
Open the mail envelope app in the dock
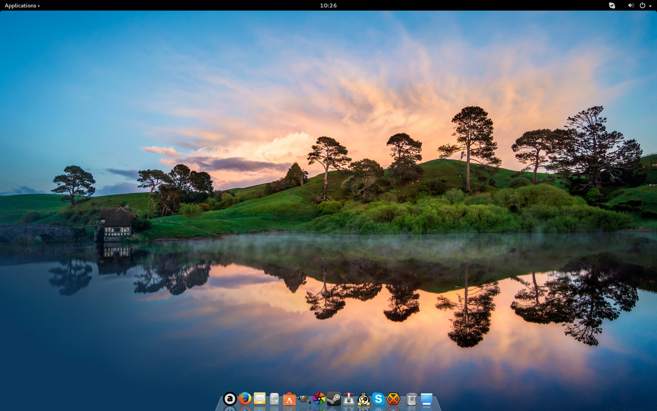260,398
